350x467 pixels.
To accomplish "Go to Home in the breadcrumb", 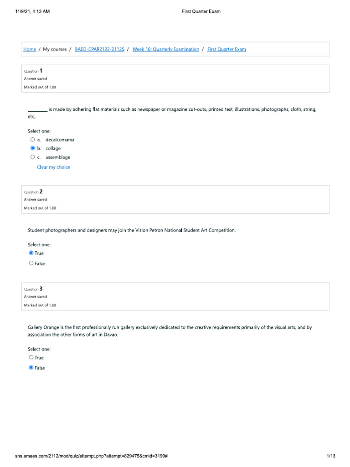I will [x=30, y=49].
